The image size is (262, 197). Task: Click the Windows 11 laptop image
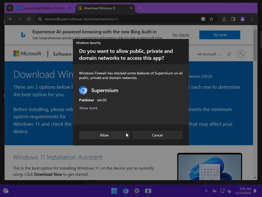pyautogui.click(x=210, y=166)
